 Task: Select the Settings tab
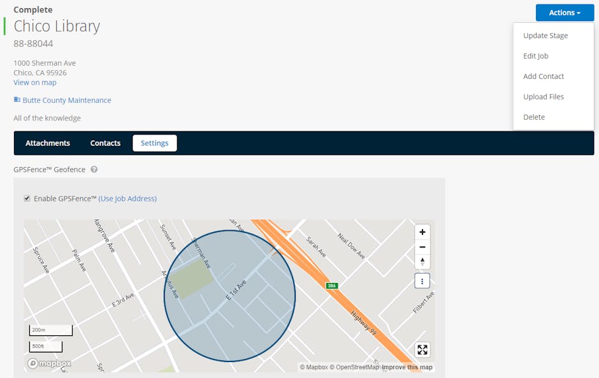(154, 143)
